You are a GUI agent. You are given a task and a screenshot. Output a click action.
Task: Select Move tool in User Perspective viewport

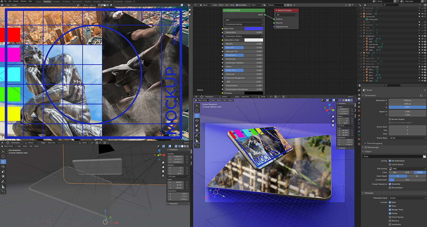[3, 161]
